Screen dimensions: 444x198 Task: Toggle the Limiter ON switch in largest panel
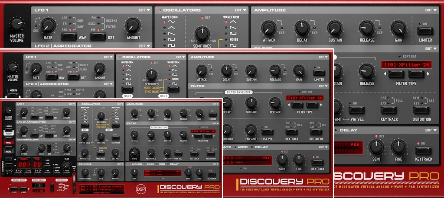tap(425, 32)
